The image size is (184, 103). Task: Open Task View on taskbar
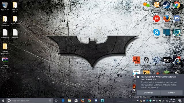56,100
